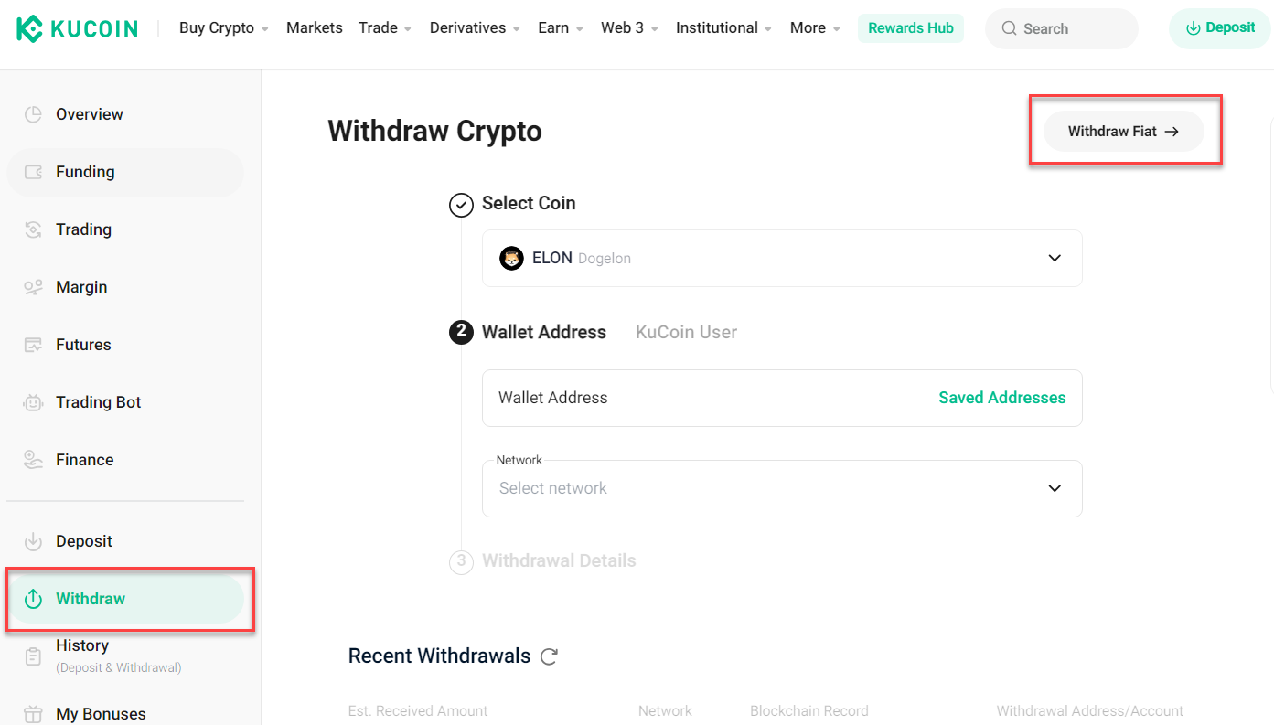Select the Funding wallet icon

tap(33, 172)
